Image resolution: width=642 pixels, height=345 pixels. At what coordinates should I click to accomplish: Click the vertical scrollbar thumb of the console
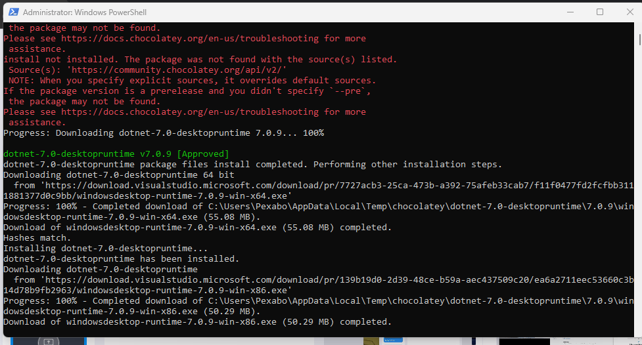640,39
